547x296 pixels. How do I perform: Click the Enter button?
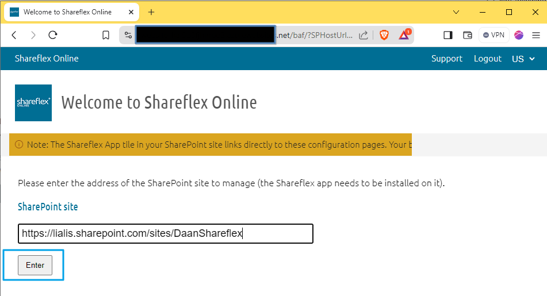pos(35,266)
